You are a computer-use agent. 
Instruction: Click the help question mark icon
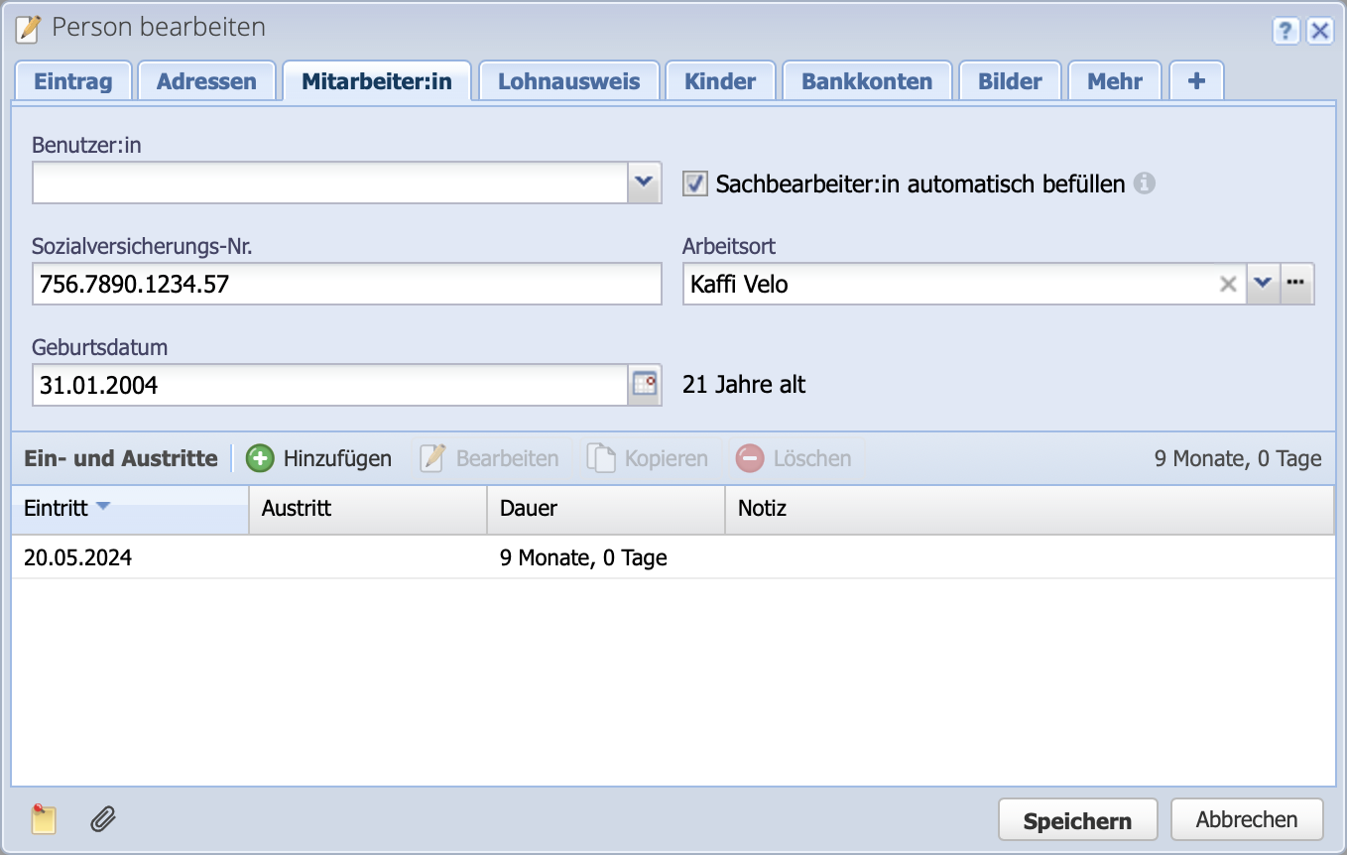pos(1286,31)
